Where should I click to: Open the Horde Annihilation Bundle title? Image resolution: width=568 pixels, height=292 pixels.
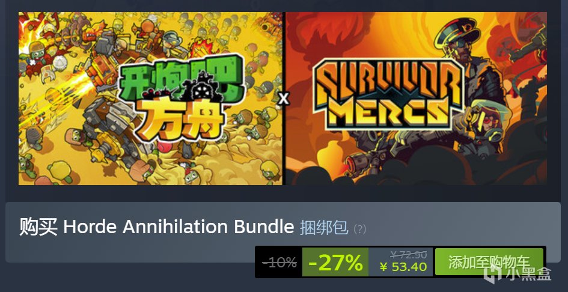[179, 227]
